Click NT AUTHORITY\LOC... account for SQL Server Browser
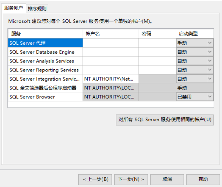Image resolution: width=222 pixels, height=187 pixels. coord(111,97)
